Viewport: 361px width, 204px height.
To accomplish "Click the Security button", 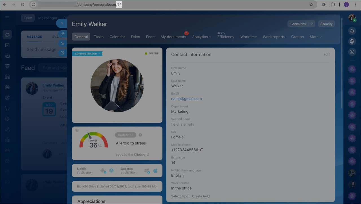I will coord(326,24).
